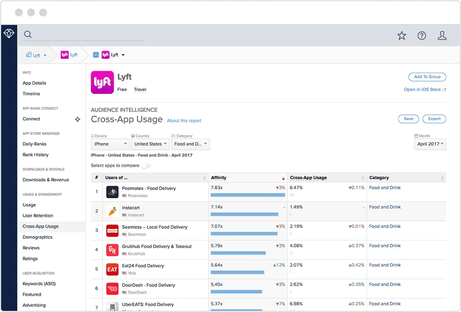Open Downloads & Revenue in sidebar

coord(46,180)
